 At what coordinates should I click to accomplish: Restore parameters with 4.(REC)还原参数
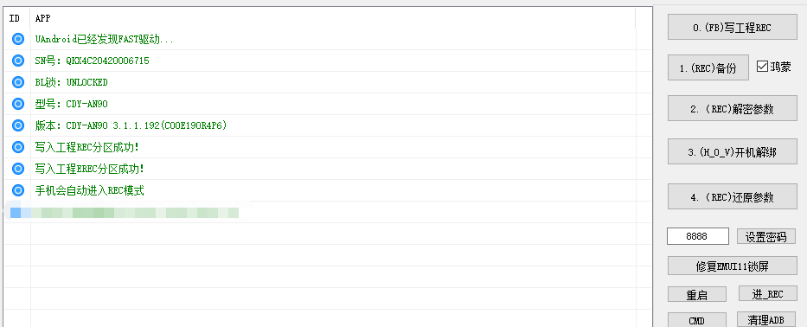tap(732, 196)
